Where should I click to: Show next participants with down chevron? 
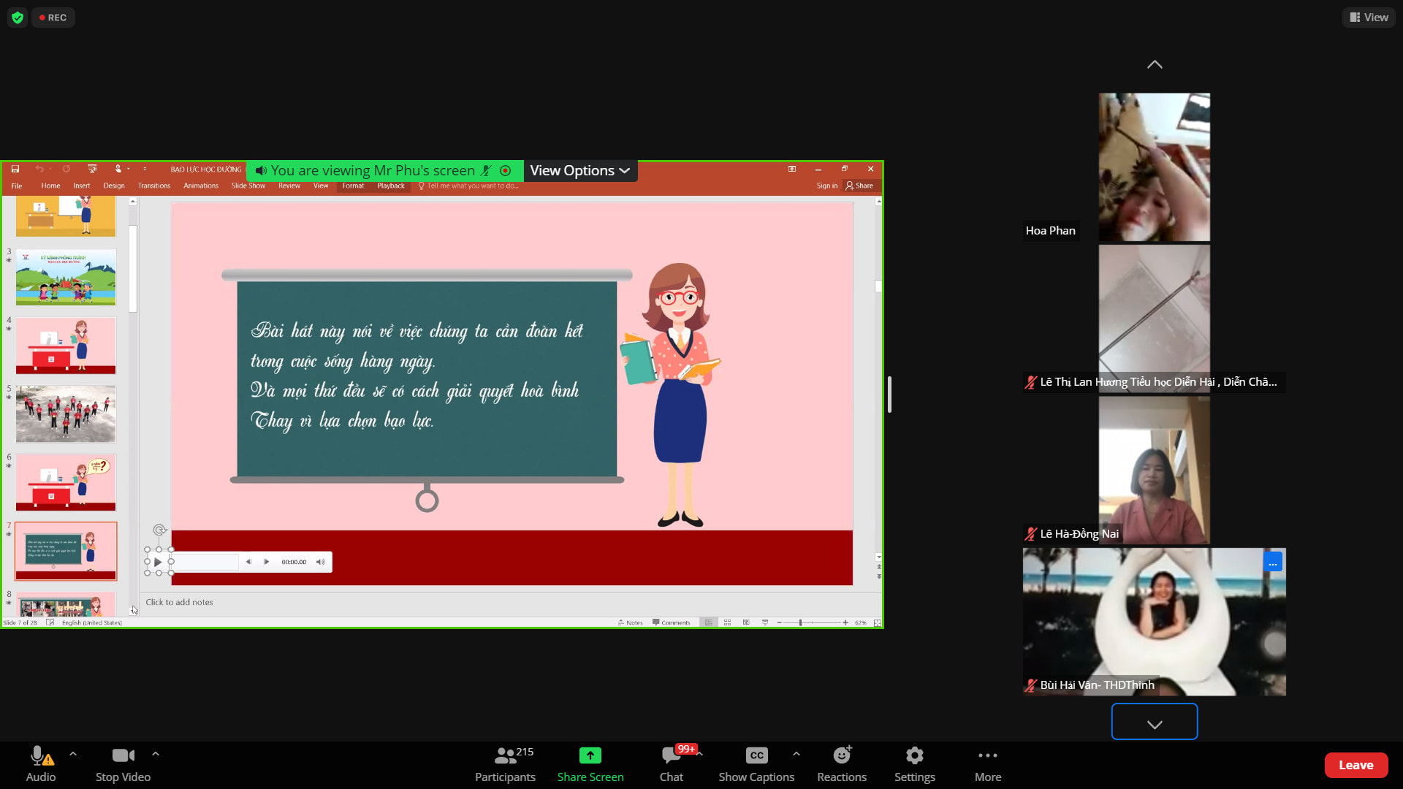pyautogui.click(x=1155, y=722)
